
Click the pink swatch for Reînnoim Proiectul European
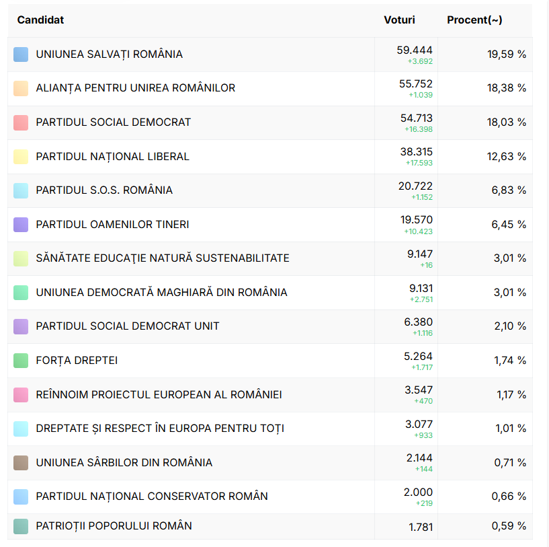[x=21, y=395]
